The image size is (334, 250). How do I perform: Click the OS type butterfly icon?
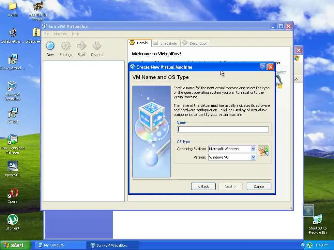pyautogui.click(x=263, y=151)
